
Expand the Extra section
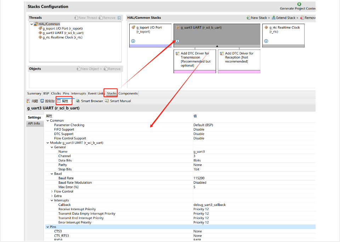pyautogui.click(x=52, y=196)
